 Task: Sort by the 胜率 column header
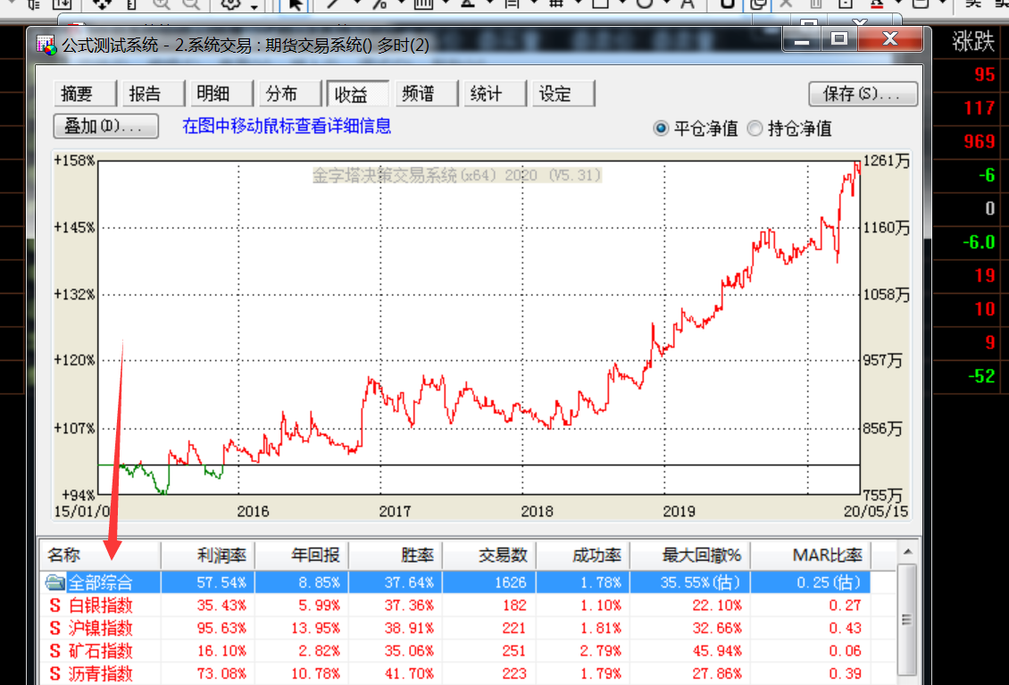pyautogui.click(x=396, y=556)
